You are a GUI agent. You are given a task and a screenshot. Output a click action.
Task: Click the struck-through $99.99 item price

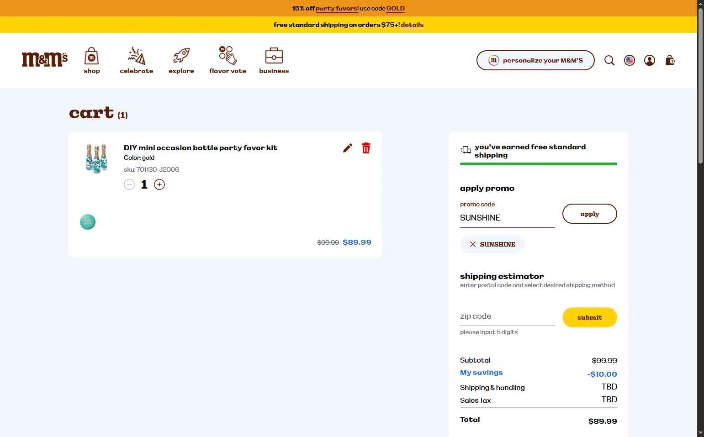[328, 242]
